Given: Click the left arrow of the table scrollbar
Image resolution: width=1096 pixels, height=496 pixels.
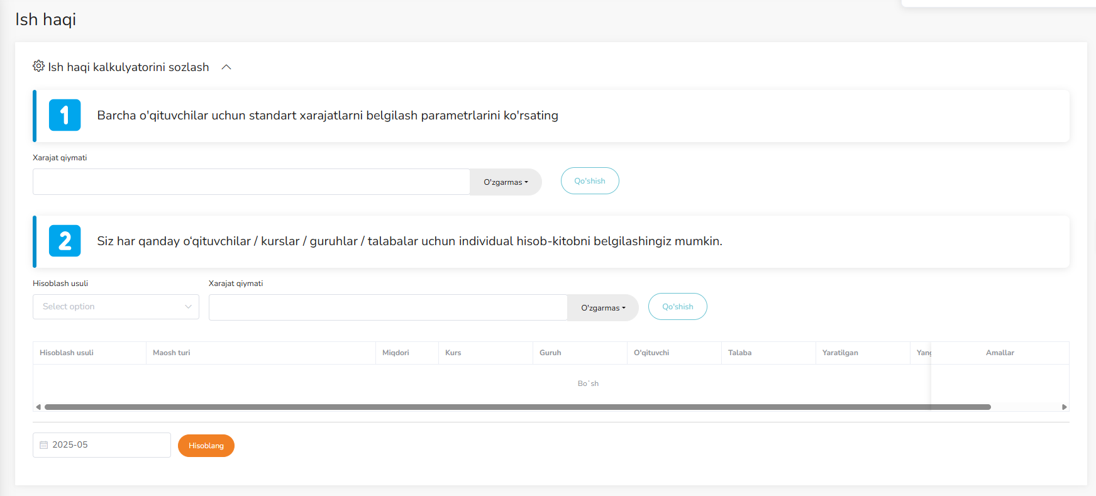Looking at the screenshot, I should 38,407.
